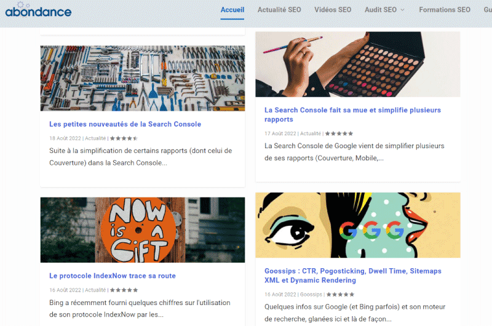
Task: Expand the Audit SEO dropdown arrow
Action: 402,10
